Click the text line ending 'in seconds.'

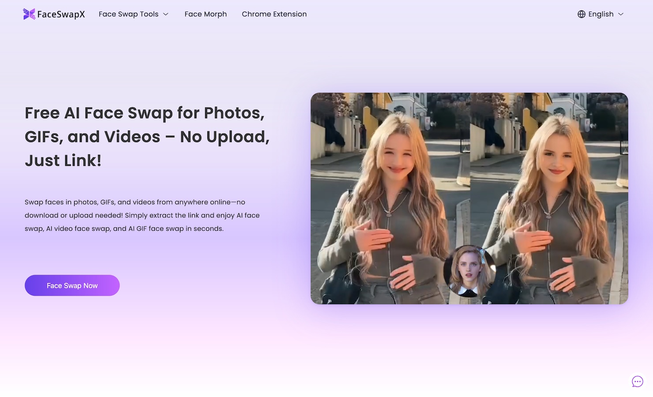click(x=124, y=228)
